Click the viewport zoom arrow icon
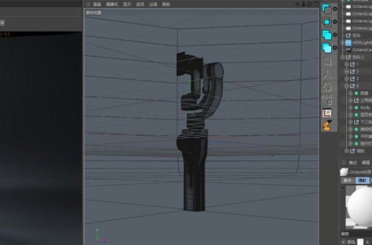Image resolution: width=372 pixels, height=245 pixels. pyautogui.click(x=303, y=4)
